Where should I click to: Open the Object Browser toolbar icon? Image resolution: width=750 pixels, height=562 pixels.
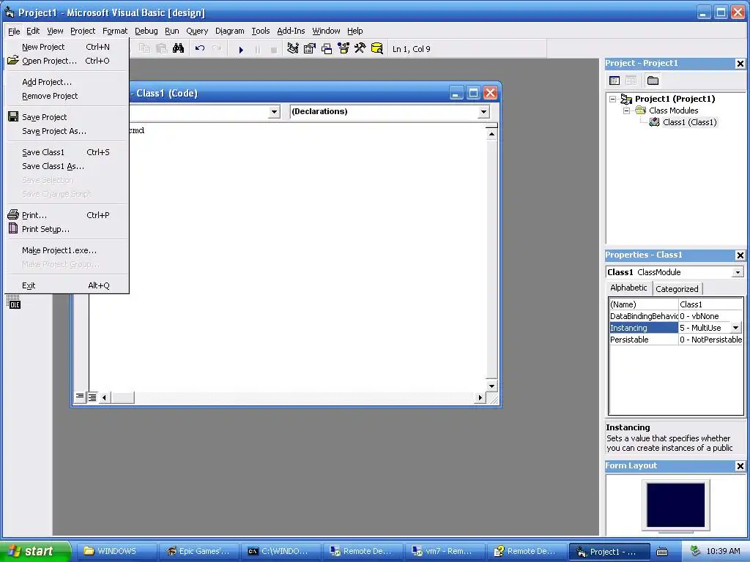(344, 49)
